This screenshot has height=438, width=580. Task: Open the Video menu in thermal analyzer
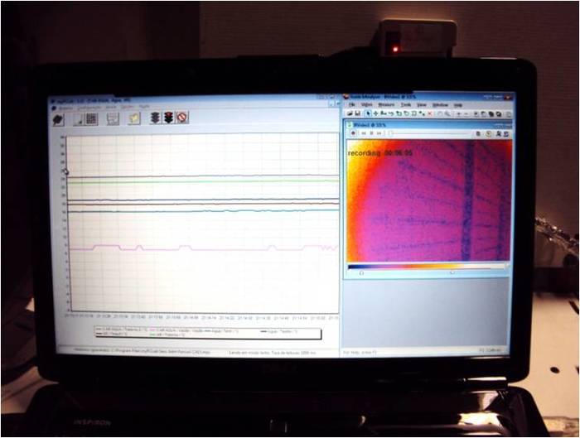tap(366, 104)
